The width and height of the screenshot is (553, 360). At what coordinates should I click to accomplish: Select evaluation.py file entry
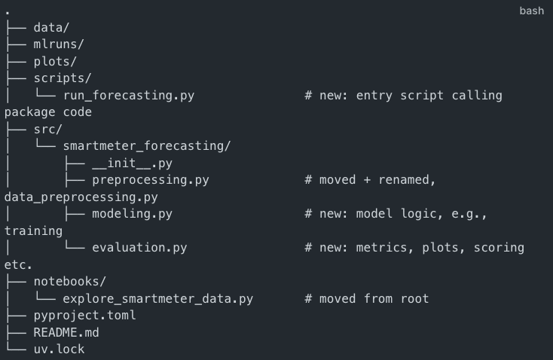[x=139, y=248]
